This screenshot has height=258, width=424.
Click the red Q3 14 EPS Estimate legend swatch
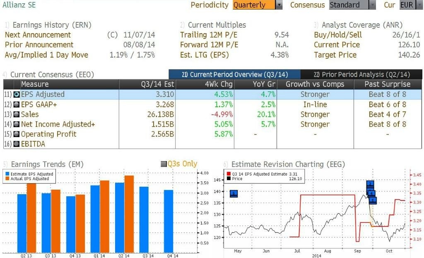(229, 174)
